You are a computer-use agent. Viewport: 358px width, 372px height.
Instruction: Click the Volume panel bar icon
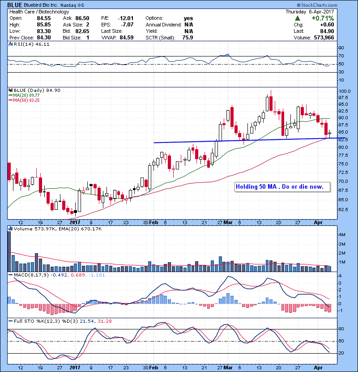pyautogui.click(x=10, y=229)
